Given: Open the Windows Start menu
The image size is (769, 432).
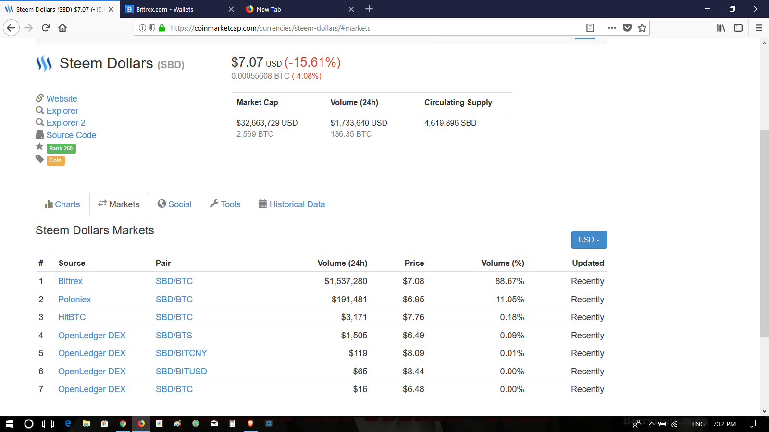Looking at the screenshot, I should [x=9, y=424].
